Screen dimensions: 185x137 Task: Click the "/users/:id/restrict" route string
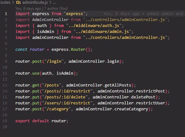point(67,103)
